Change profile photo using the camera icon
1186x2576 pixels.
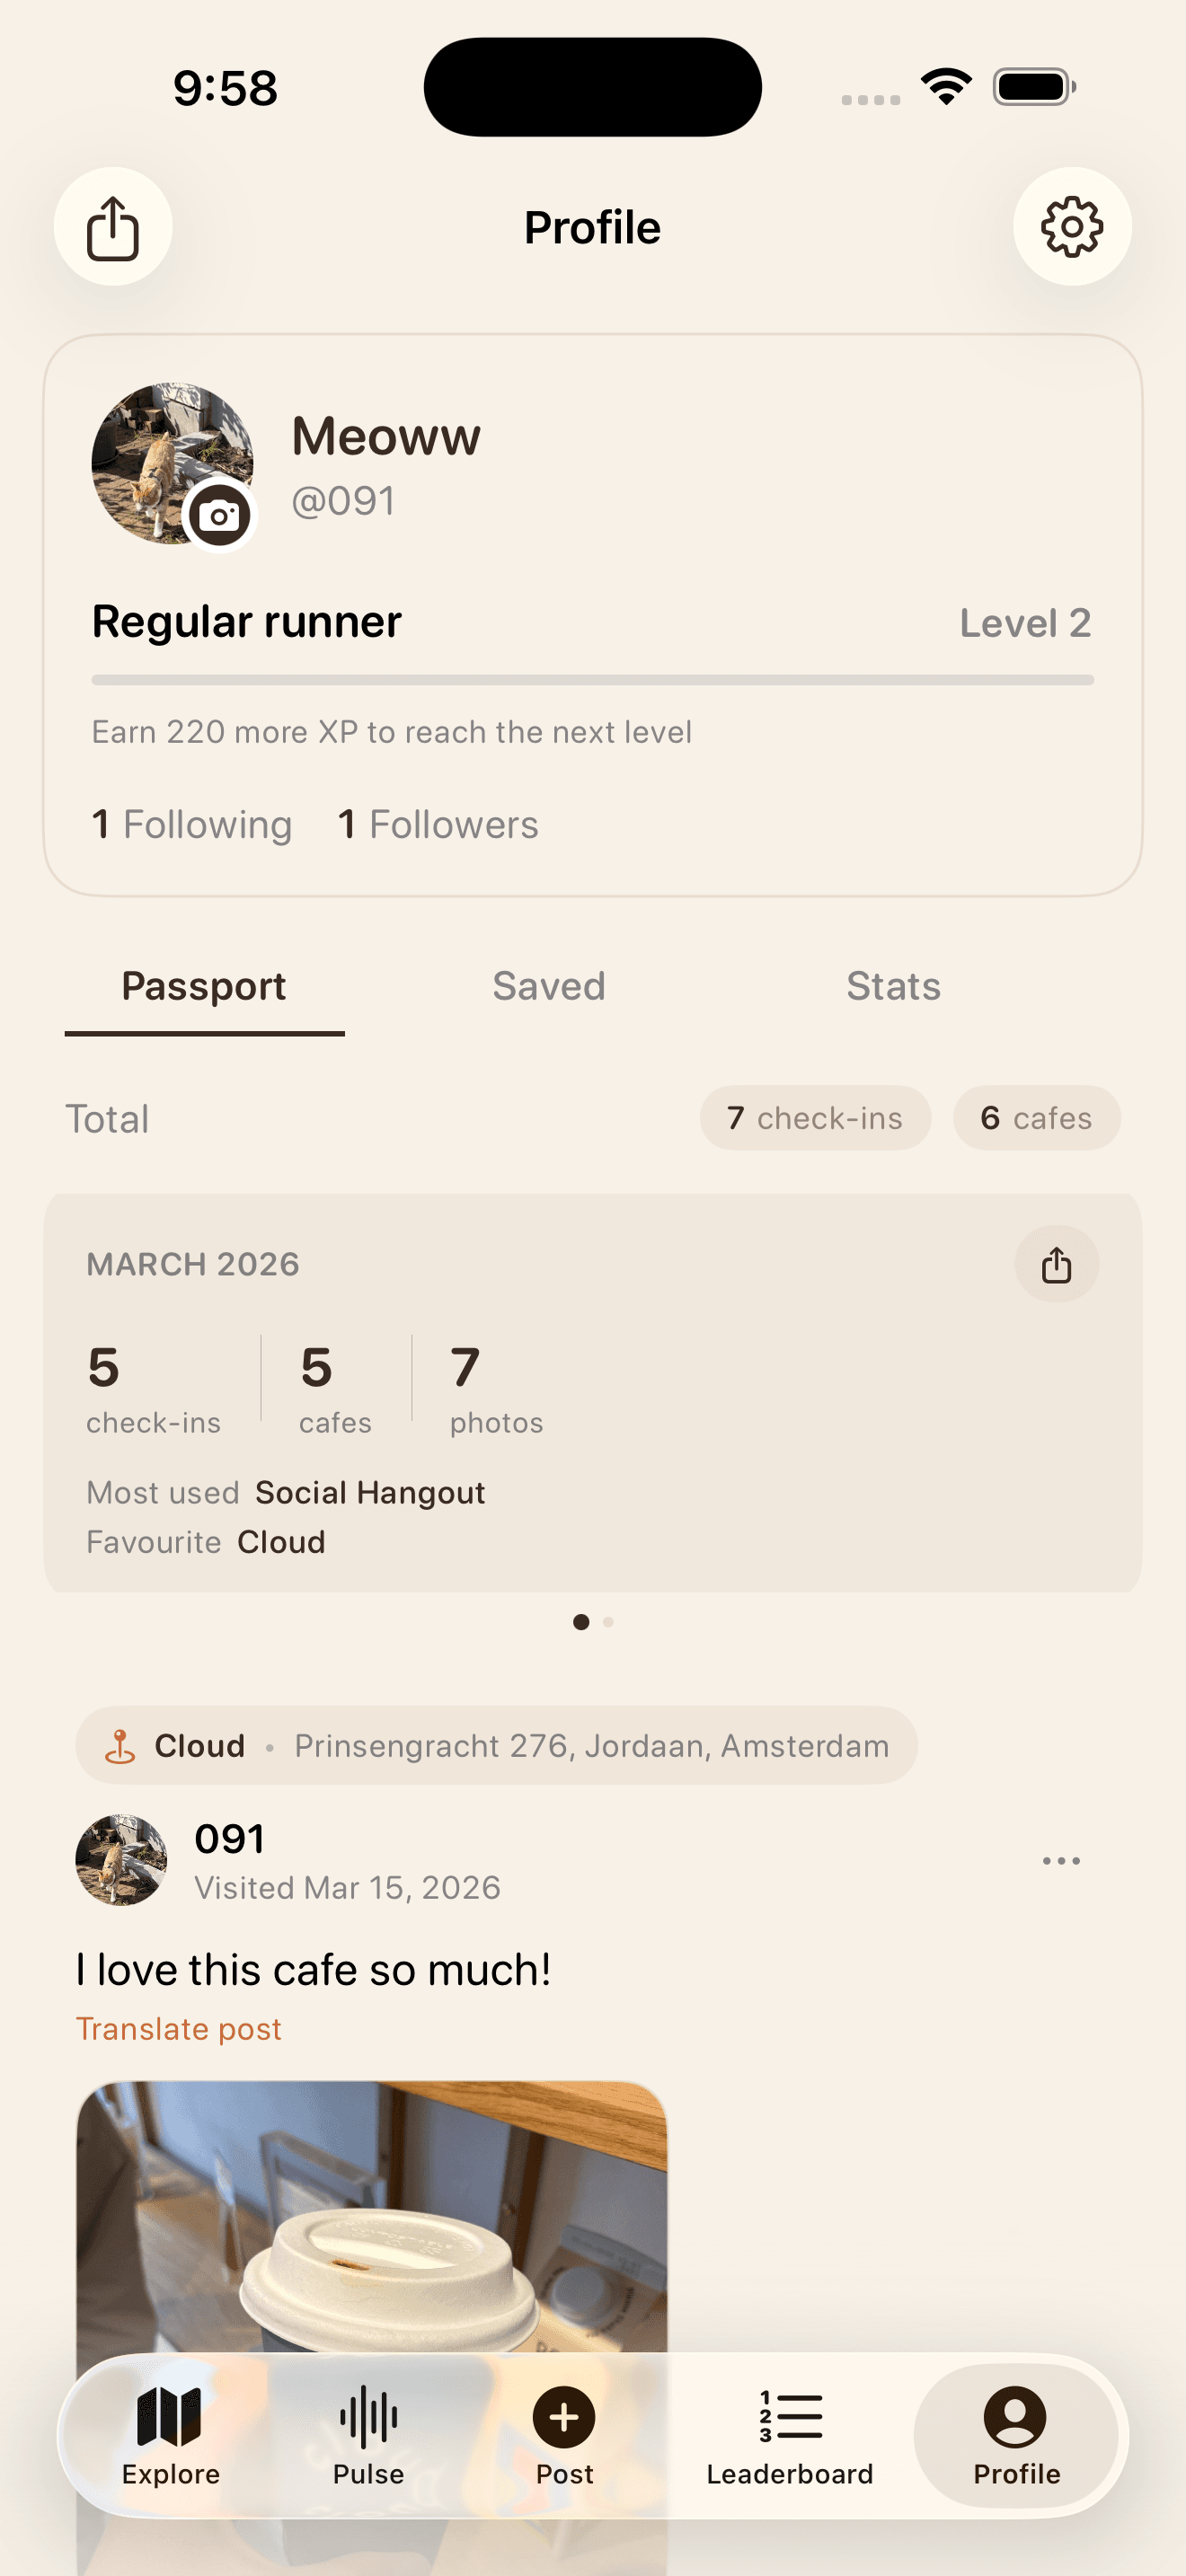[x=220, y=516]
